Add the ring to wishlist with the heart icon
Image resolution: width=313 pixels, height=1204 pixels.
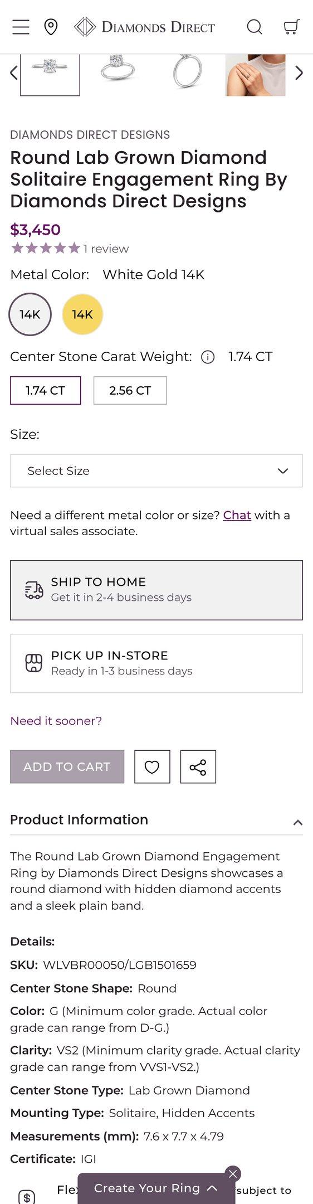point(152,766)
